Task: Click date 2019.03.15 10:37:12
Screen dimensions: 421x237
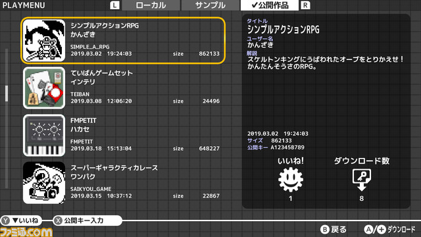Action: click(101, 196)
